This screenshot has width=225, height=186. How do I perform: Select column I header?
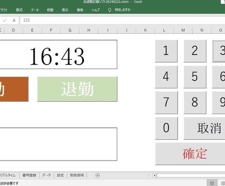coord(108,30)
